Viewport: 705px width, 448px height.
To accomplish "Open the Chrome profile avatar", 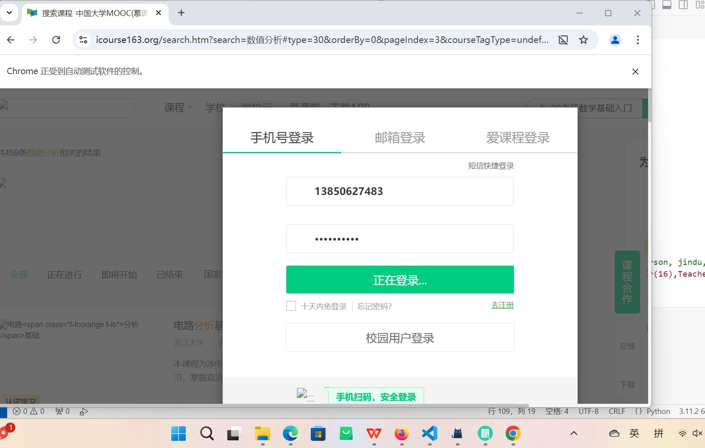I will point(615,40).
